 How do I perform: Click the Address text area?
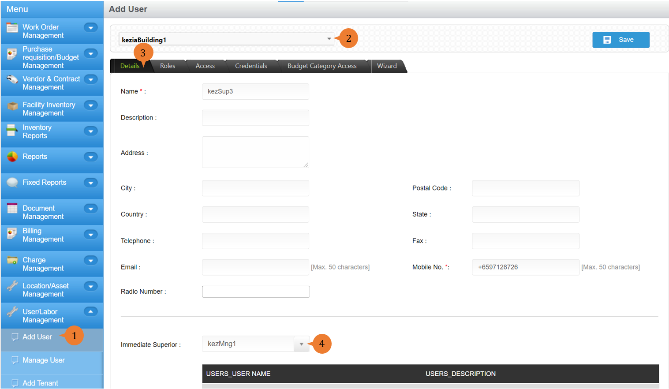click(x=255, y=152)
